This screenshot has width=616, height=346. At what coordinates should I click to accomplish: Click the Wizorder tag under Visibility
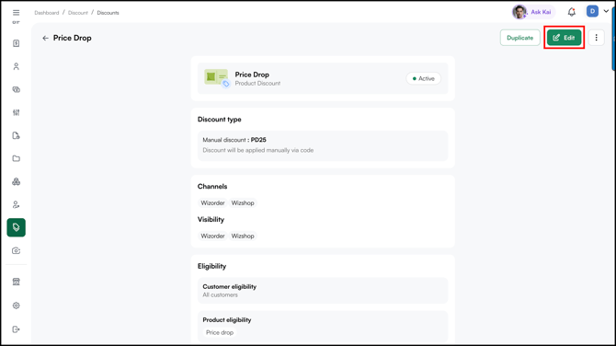212,236
